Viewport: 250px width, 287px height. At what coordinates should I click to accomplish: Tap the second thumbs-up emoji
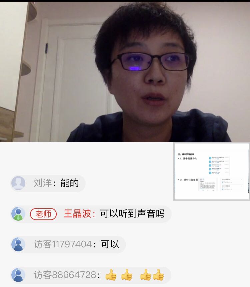127,275
